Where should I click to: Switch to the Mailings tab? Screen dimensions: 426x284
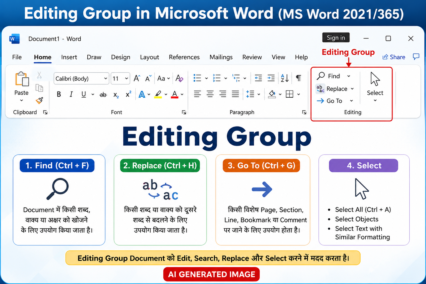[x=221, y=57]
